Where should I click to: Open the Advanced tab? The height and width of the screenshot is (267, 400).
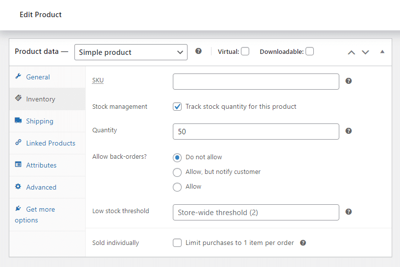click(x=47, y=187)
